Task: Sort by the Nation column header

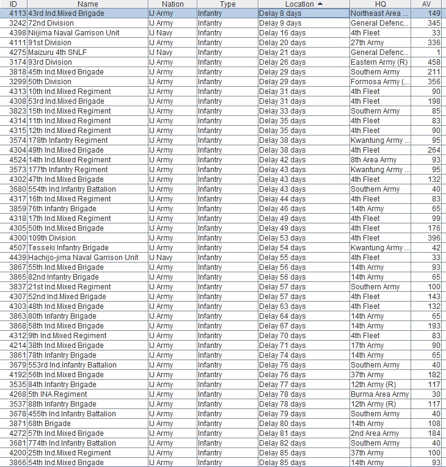Action: point(173,4)
